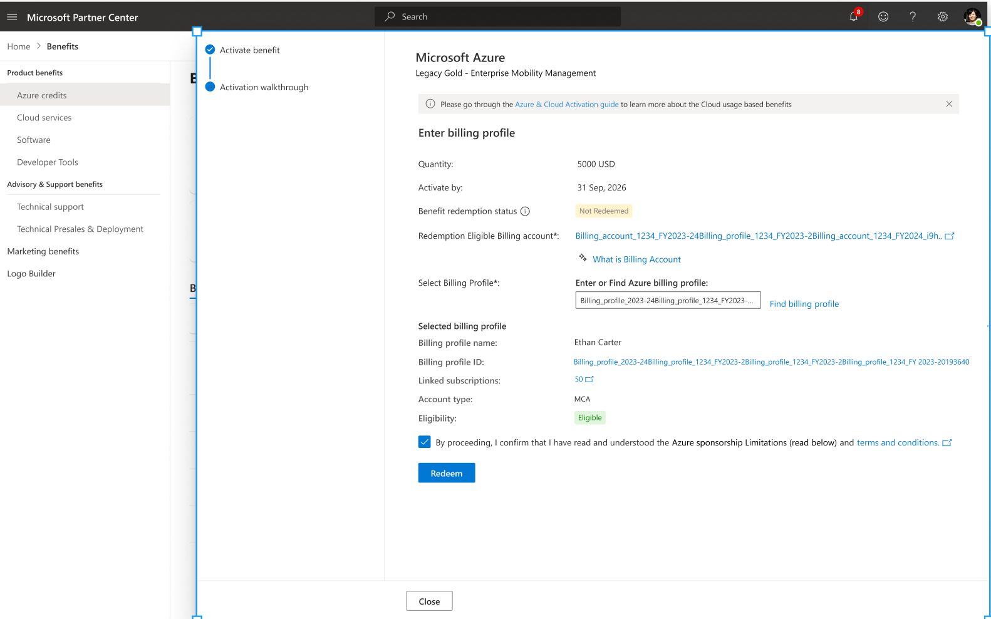This screenshot has height=619, width=991.
Task: Open the help question mark icon
Action: click(913, 17)
